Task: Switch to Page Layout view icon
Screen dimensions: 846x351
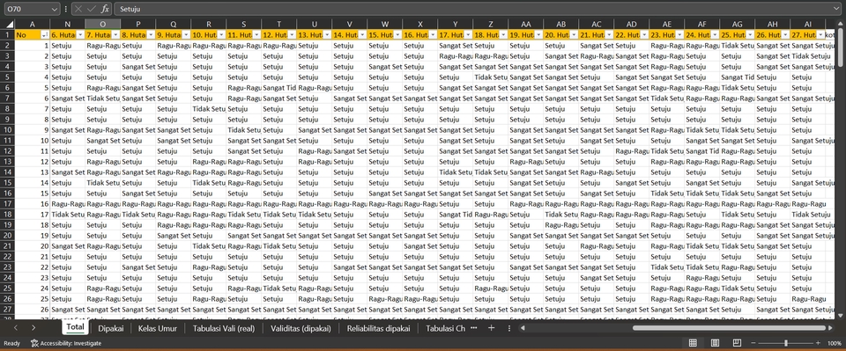Action: pyautogui.click(x=715, y=343)
